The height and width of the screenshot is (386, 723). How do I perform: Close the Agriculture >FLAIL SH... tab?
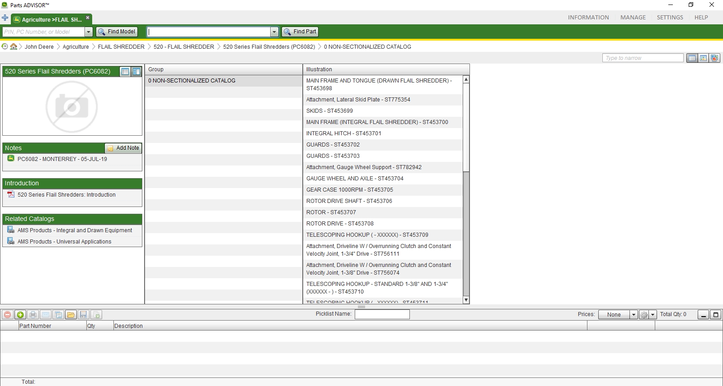pos(88,18)
